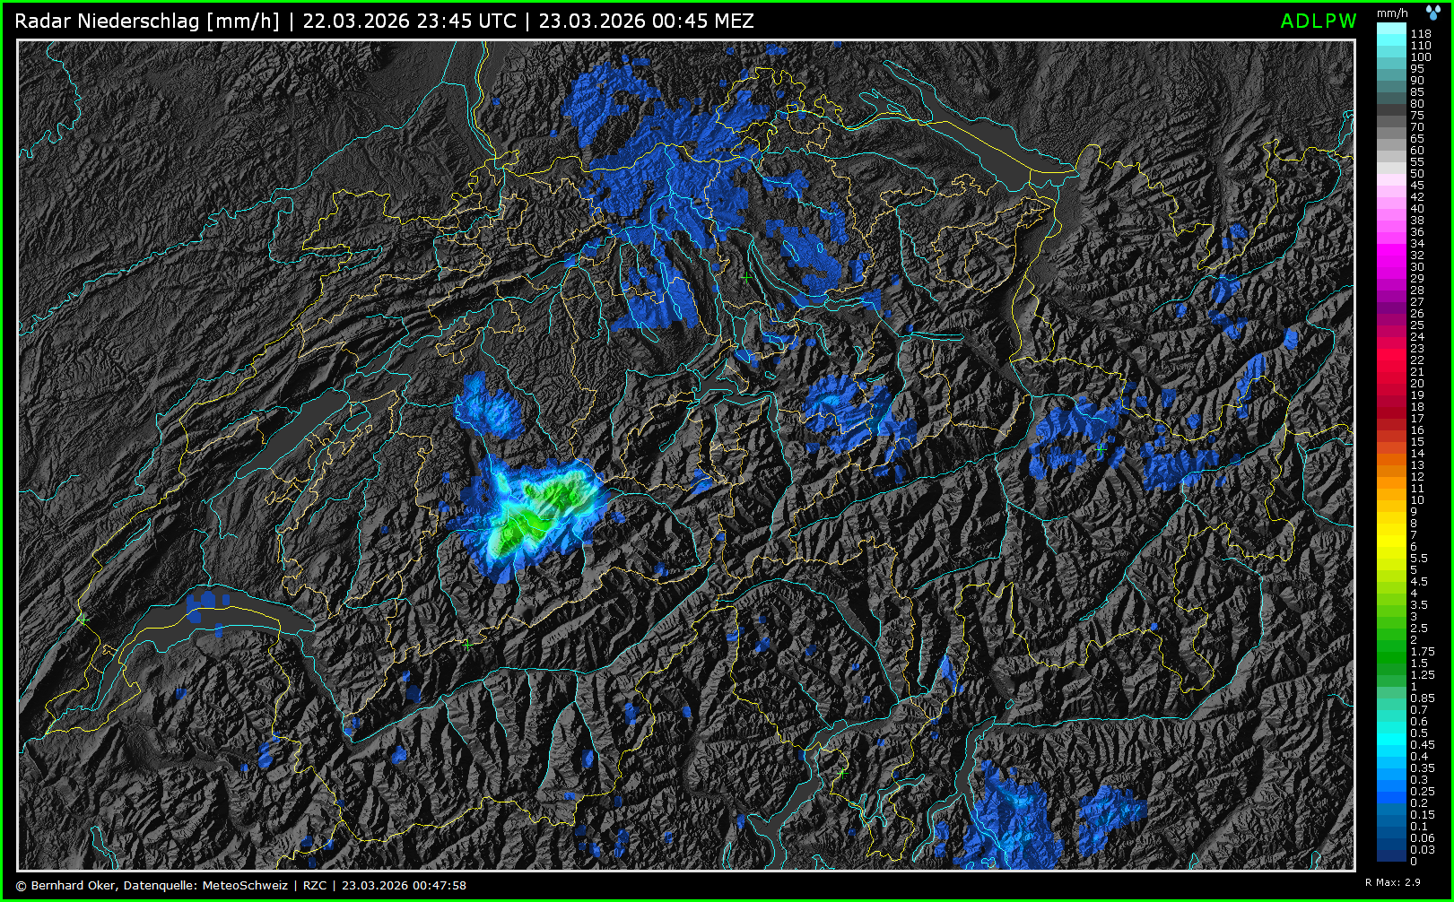Screen dimensions: 1454x902
Task: Click the green cross marker in southern map
Action: 841,772
